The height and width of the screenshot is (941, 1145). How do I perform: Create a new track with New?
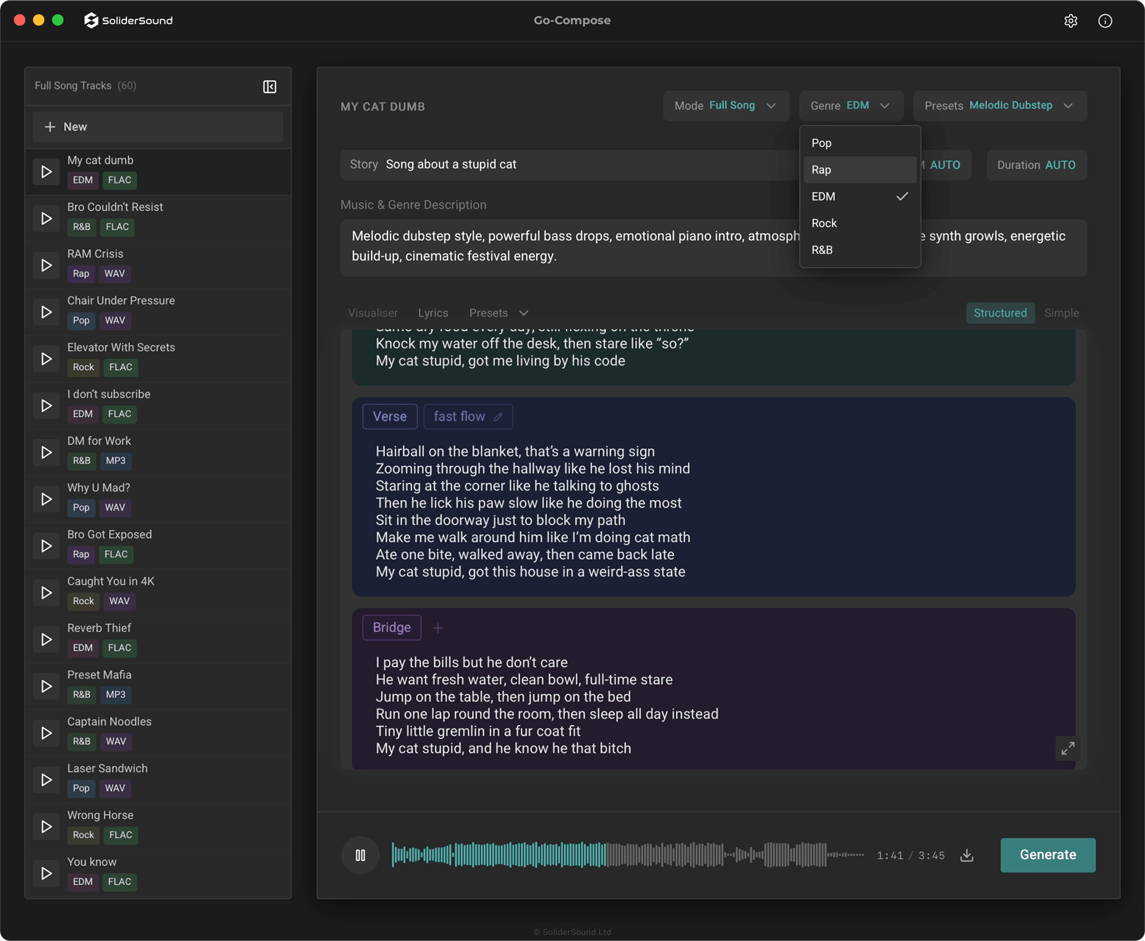[157, 126]
